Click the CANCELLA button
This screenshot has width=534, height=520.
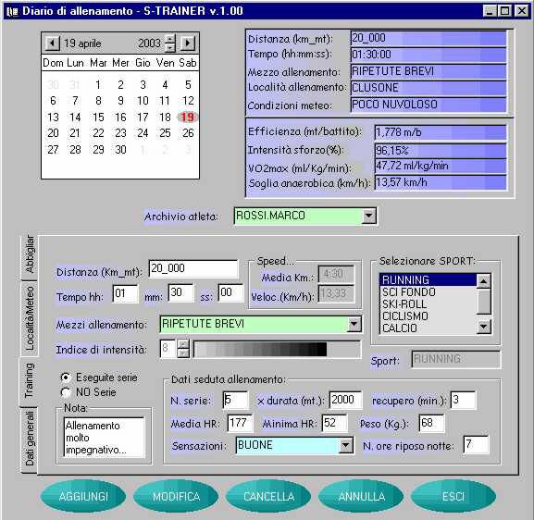pos(268,496)
